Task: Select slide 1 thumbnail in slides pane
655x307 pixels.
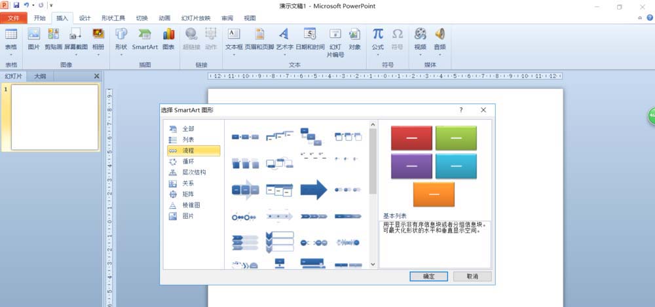Action: coord(55,117)
